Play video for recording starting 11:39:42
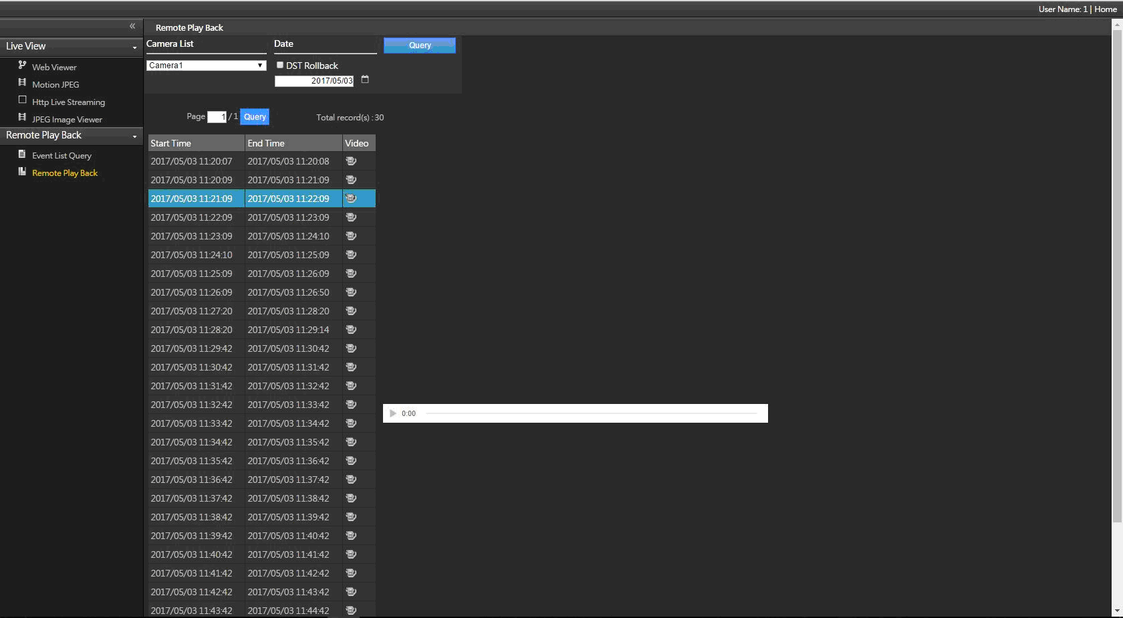This screenshot has width=1123, height=618. 351,536
